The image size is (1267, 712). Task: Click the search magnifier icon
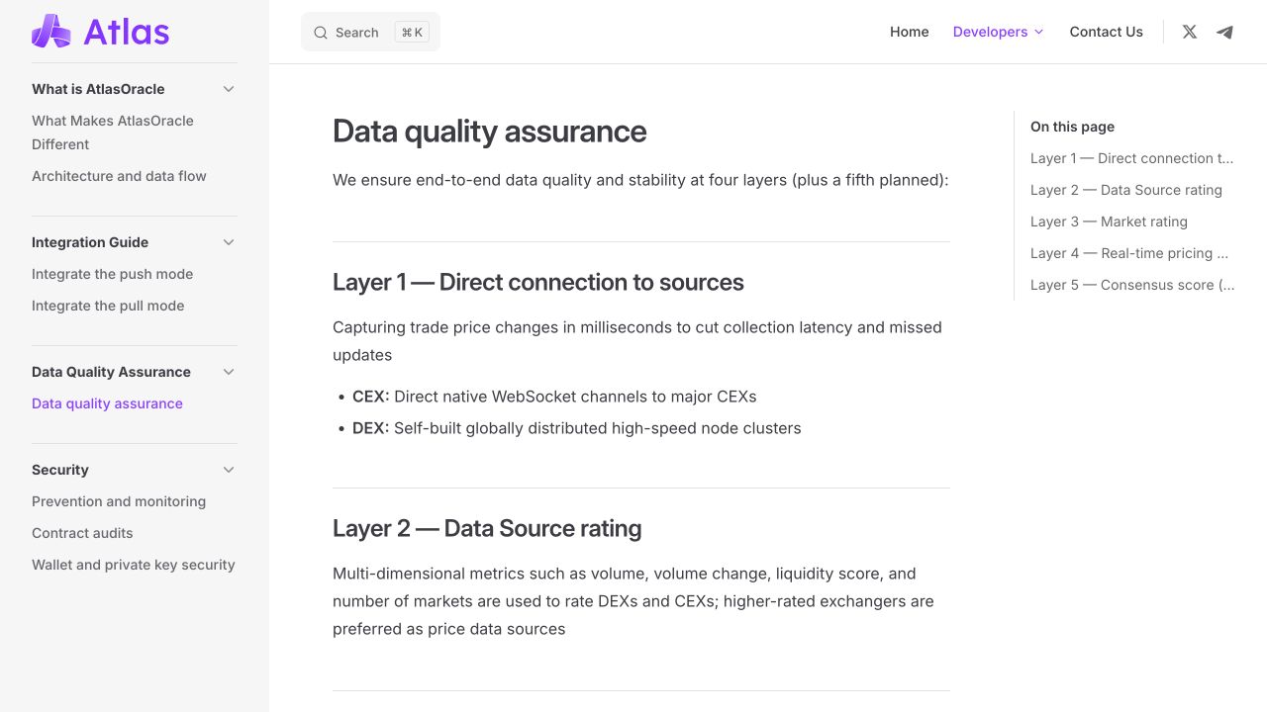[321, 33]
